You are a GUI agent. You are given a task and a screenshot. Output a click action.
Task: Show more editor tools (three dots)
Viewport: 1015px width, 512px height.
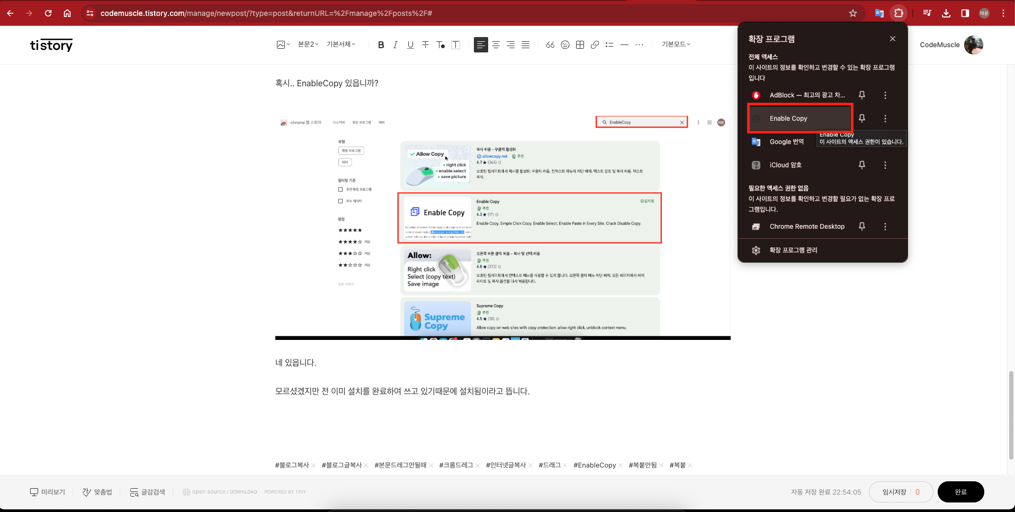[639, 45]
